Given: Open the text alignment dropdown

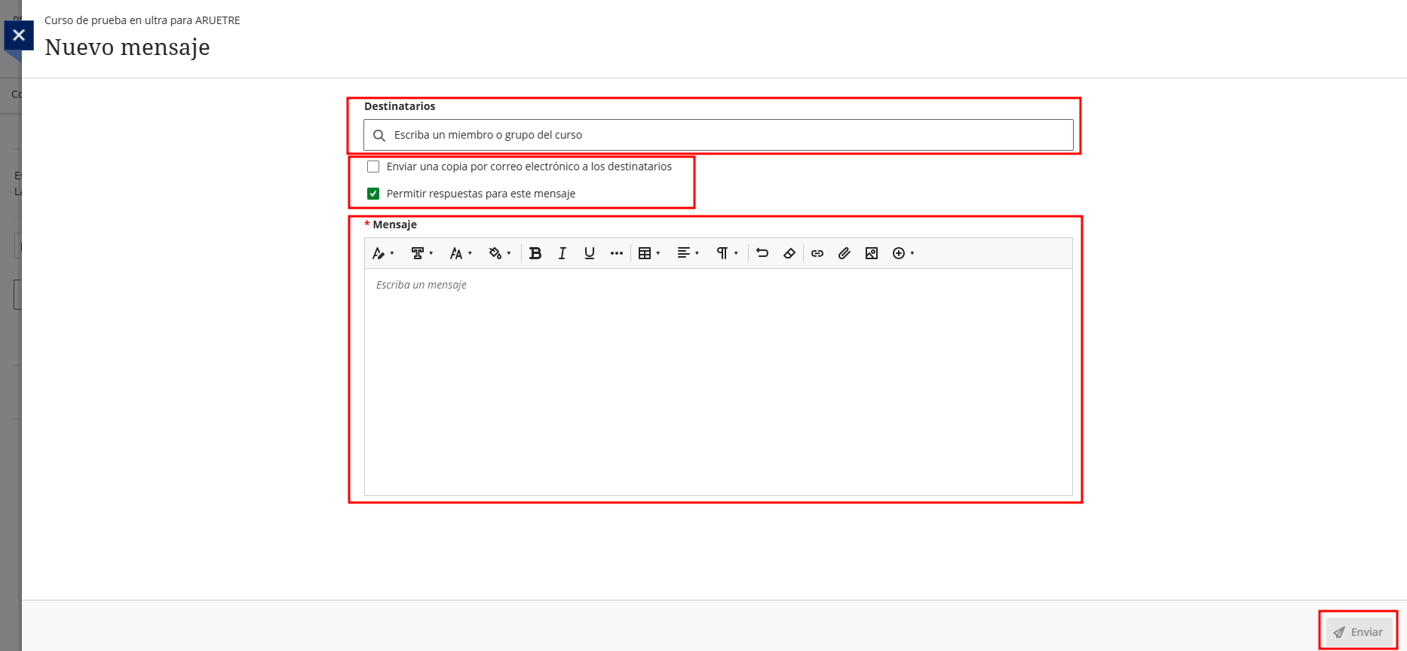Looking at the screenshot, I should [688, 253].
